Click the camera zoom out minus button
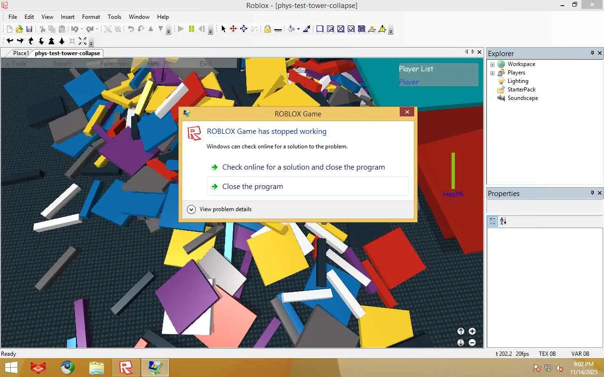This screenshot has height=377, width=604. (472, 343)
